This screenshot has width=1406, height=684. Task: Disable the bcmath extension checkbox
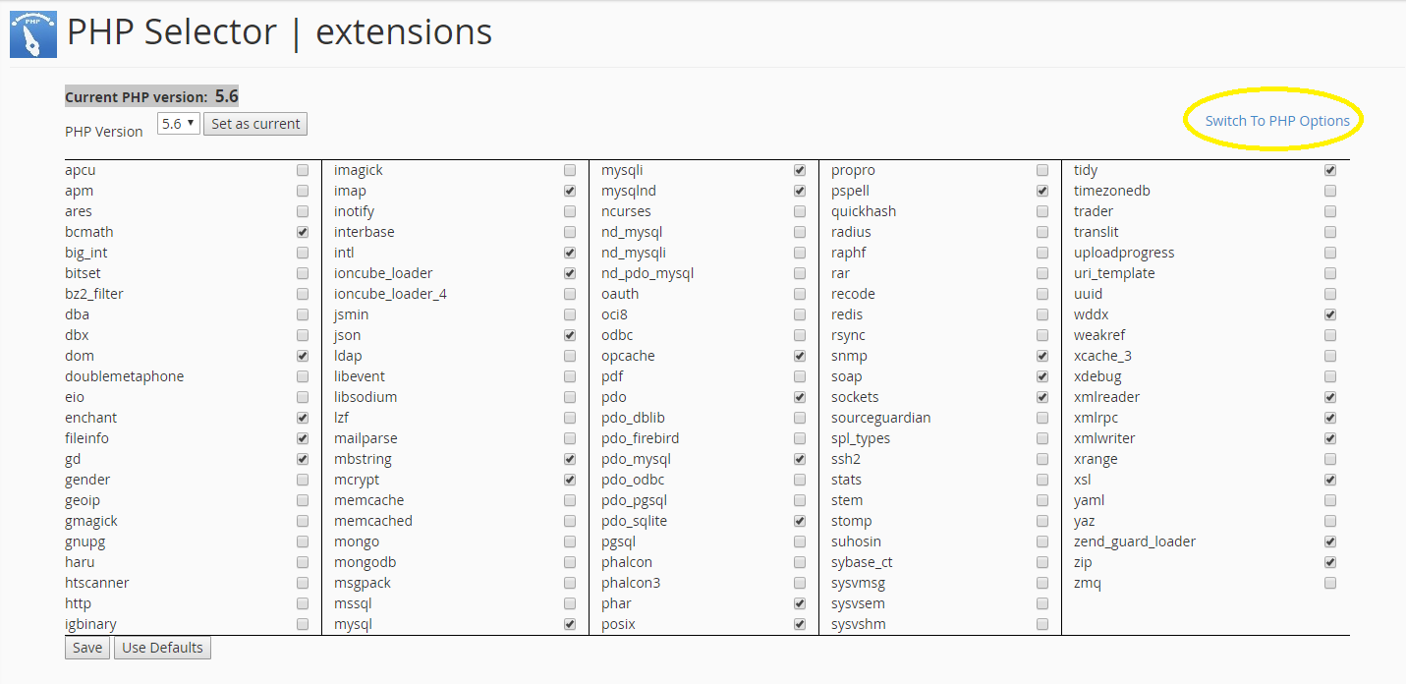(x=303, y=232)
